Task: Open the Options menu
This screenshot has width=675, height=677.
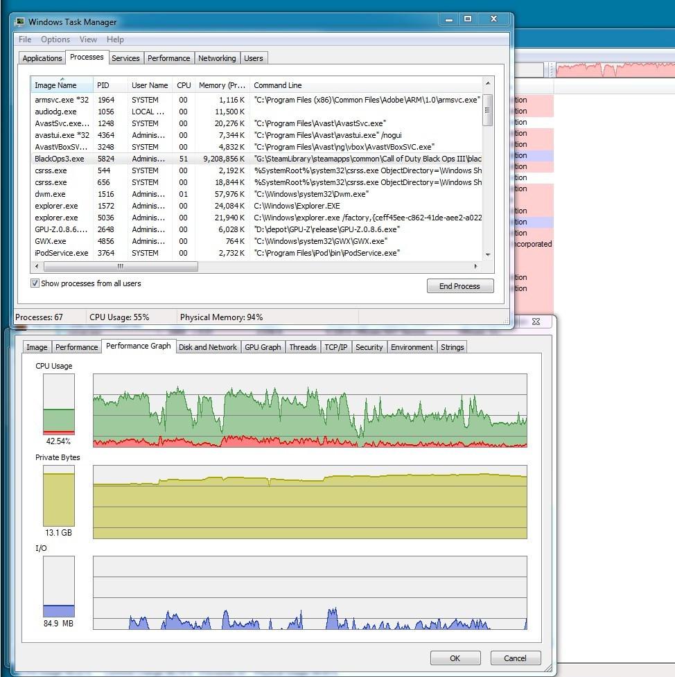Action: click(55, 39)
